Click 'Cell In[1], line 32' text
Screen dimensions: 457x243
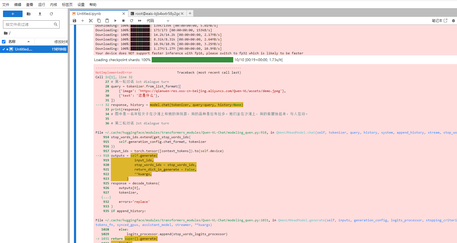[114, 77]
